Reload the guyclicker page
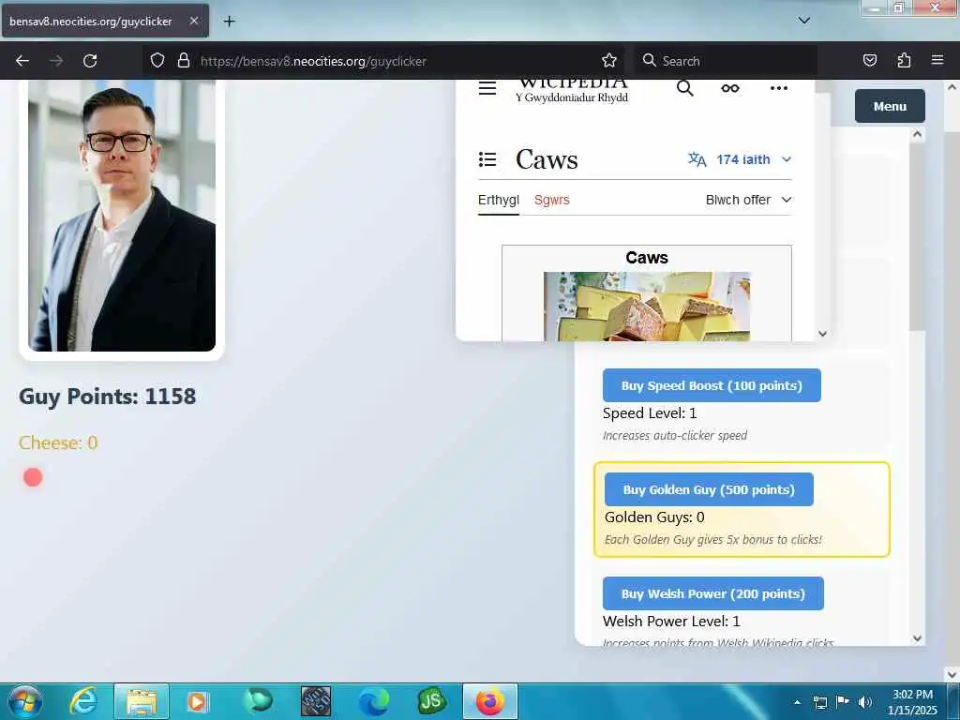The height and width of the screenshot is (720, 960). pos(90,61)
